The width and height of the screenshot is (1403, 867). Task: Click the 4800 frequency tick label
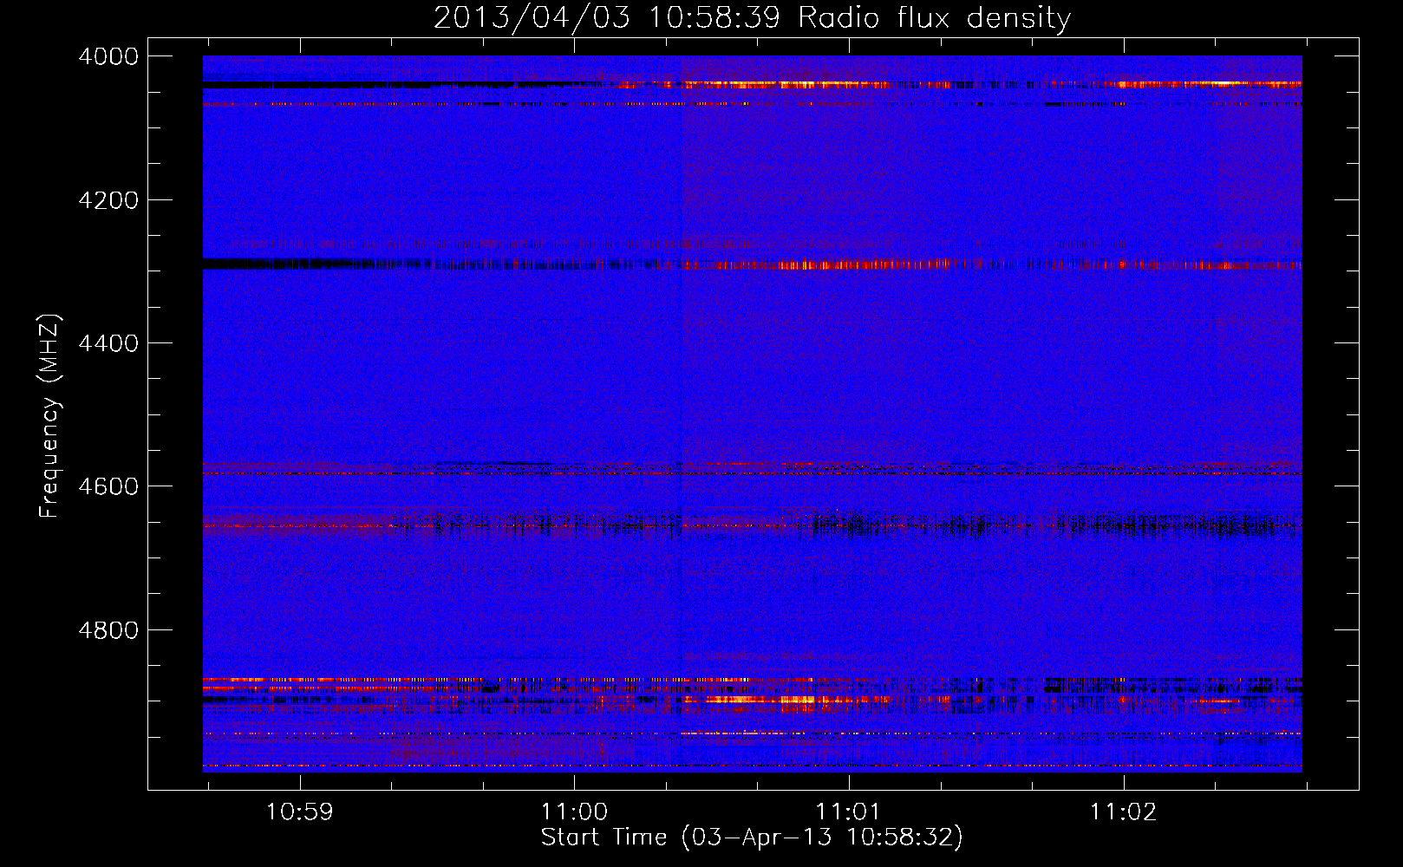click(x=108, y=630)
